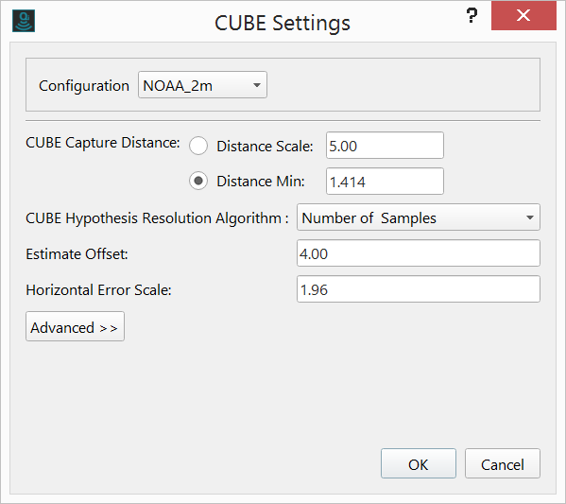Close the CUBE Settings dialog
The image size is (566, 504).
pyautogui.click(x=523, y=15)
